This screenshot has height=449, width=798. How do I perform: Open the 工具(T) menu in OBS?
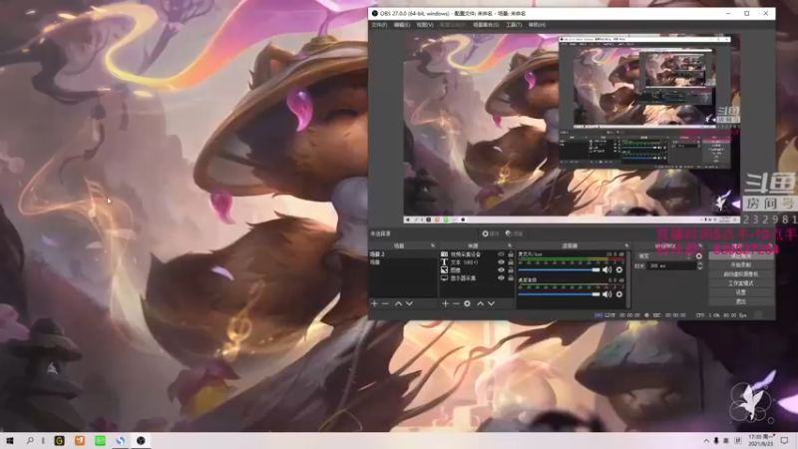(514, 25)
